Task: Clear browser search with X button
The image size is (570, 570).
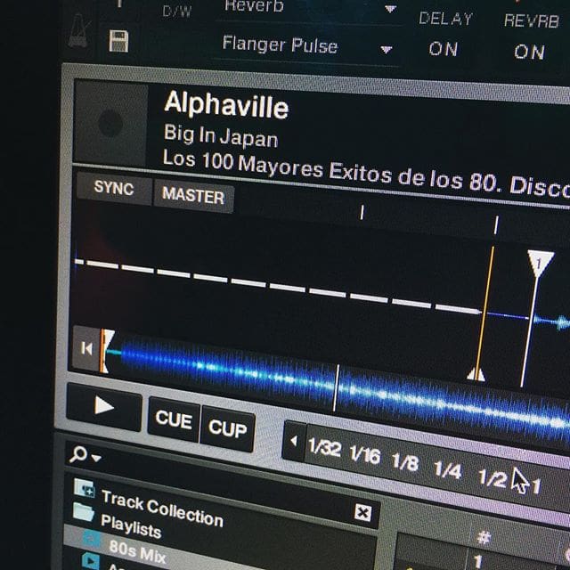Action: tap(362, 513)
